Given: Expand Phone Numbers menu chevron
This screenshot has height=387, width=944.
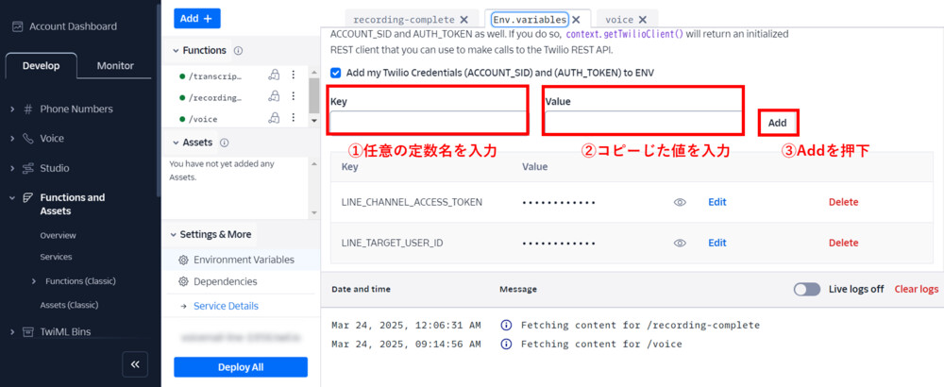Looking at the screenshot, I should coord(12,109).
